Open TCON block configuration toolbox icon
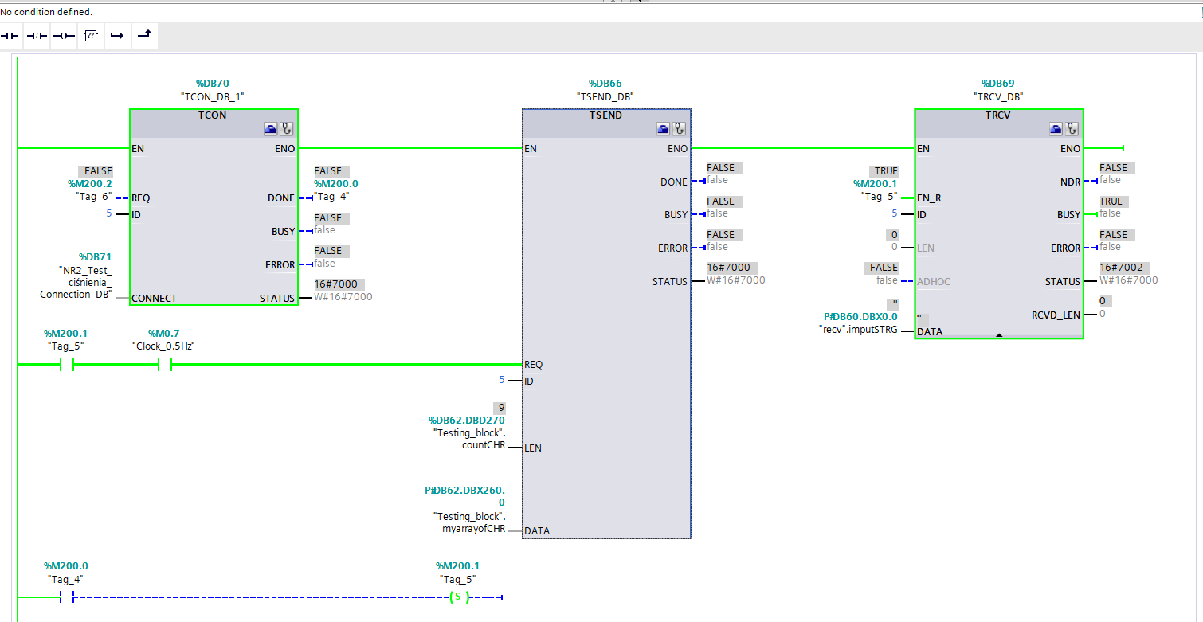This screenshot has width=1203, height=622. pos(271,128)
